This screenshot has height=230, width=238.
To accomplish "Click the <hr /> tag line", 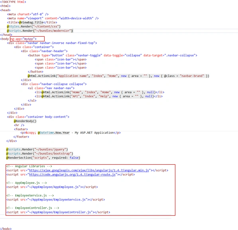I will [x=19, y=125].
